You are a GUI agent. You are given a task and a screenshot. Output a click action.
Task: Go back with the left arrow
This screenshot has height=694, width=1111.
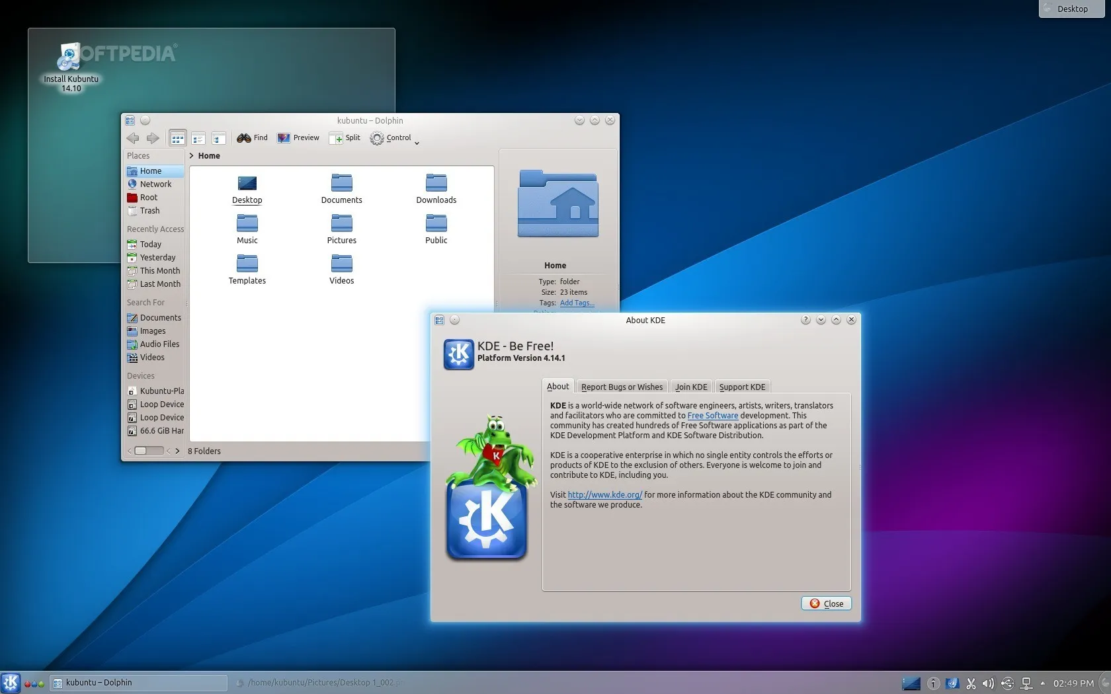(x=133, y=138)
